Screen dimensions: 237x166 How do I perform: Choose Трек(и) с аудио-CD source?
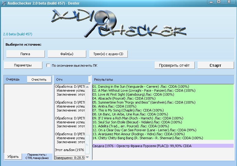pos(108,54)
